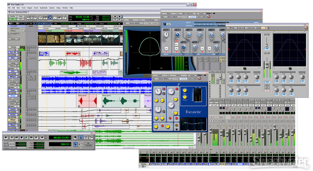Viewport: 313px width, 171px height.
Task: Select the Zoomer tool in edit toolbar
Action: pos(40,17)
